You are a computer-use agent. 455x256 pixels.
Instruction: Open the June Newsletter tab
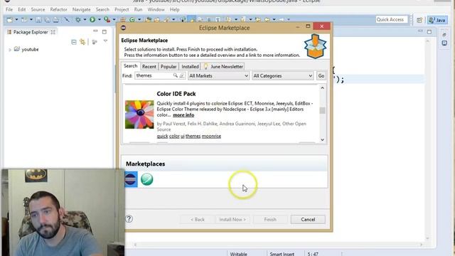223,66
